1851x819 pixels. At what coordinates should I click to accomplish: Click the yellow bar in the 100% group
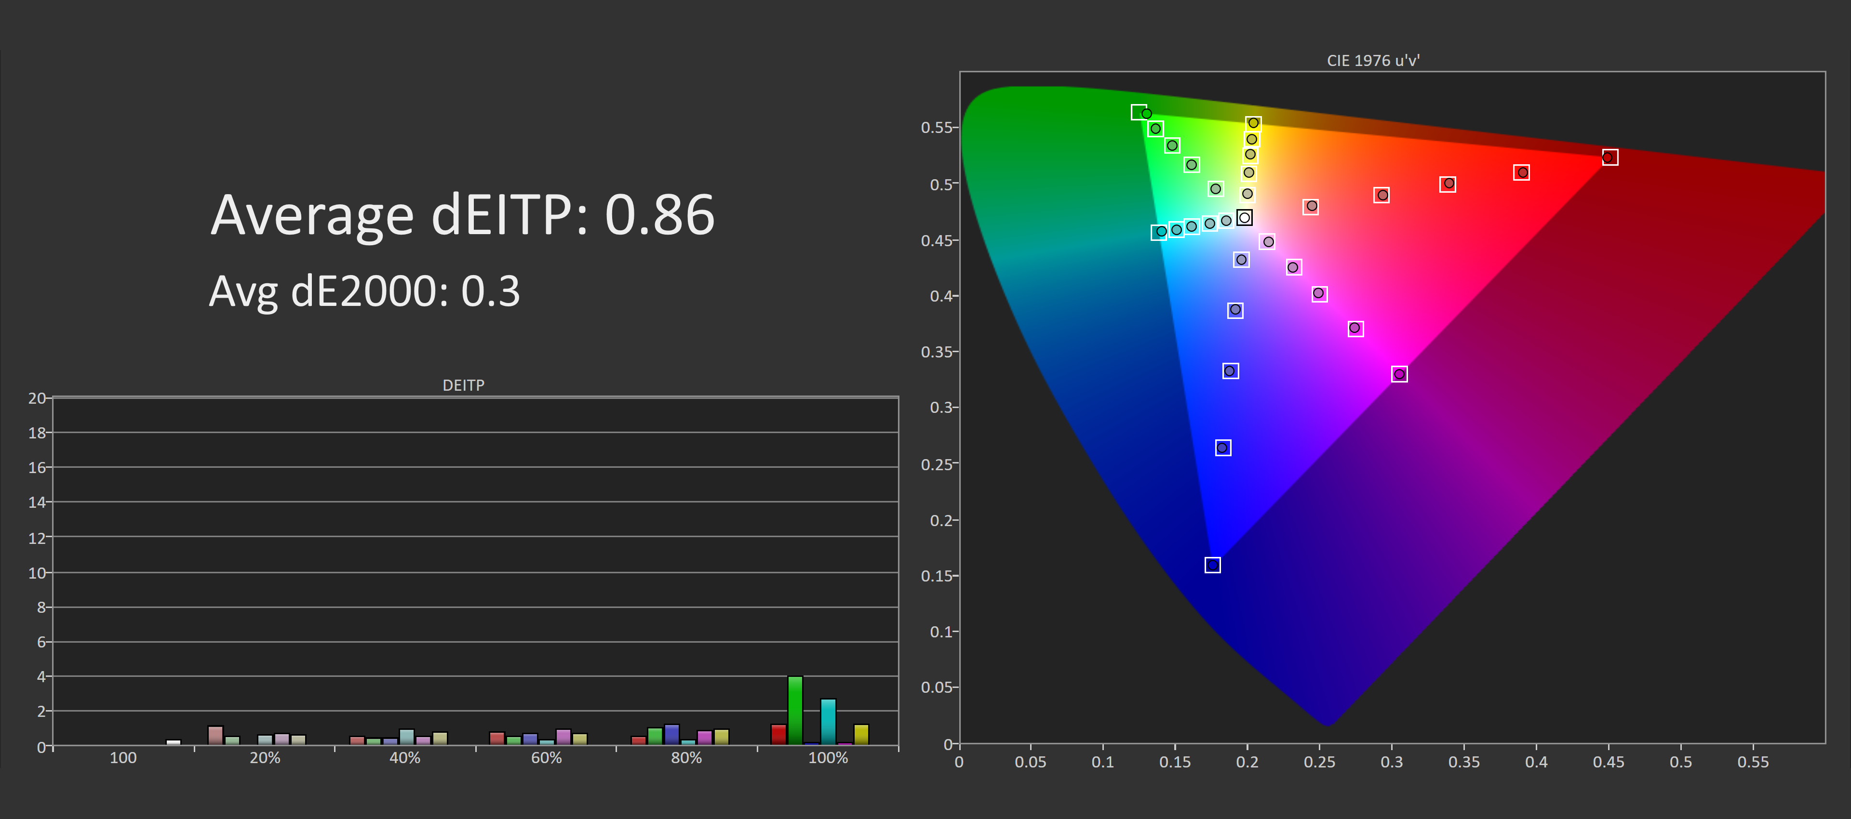point(861,734)
